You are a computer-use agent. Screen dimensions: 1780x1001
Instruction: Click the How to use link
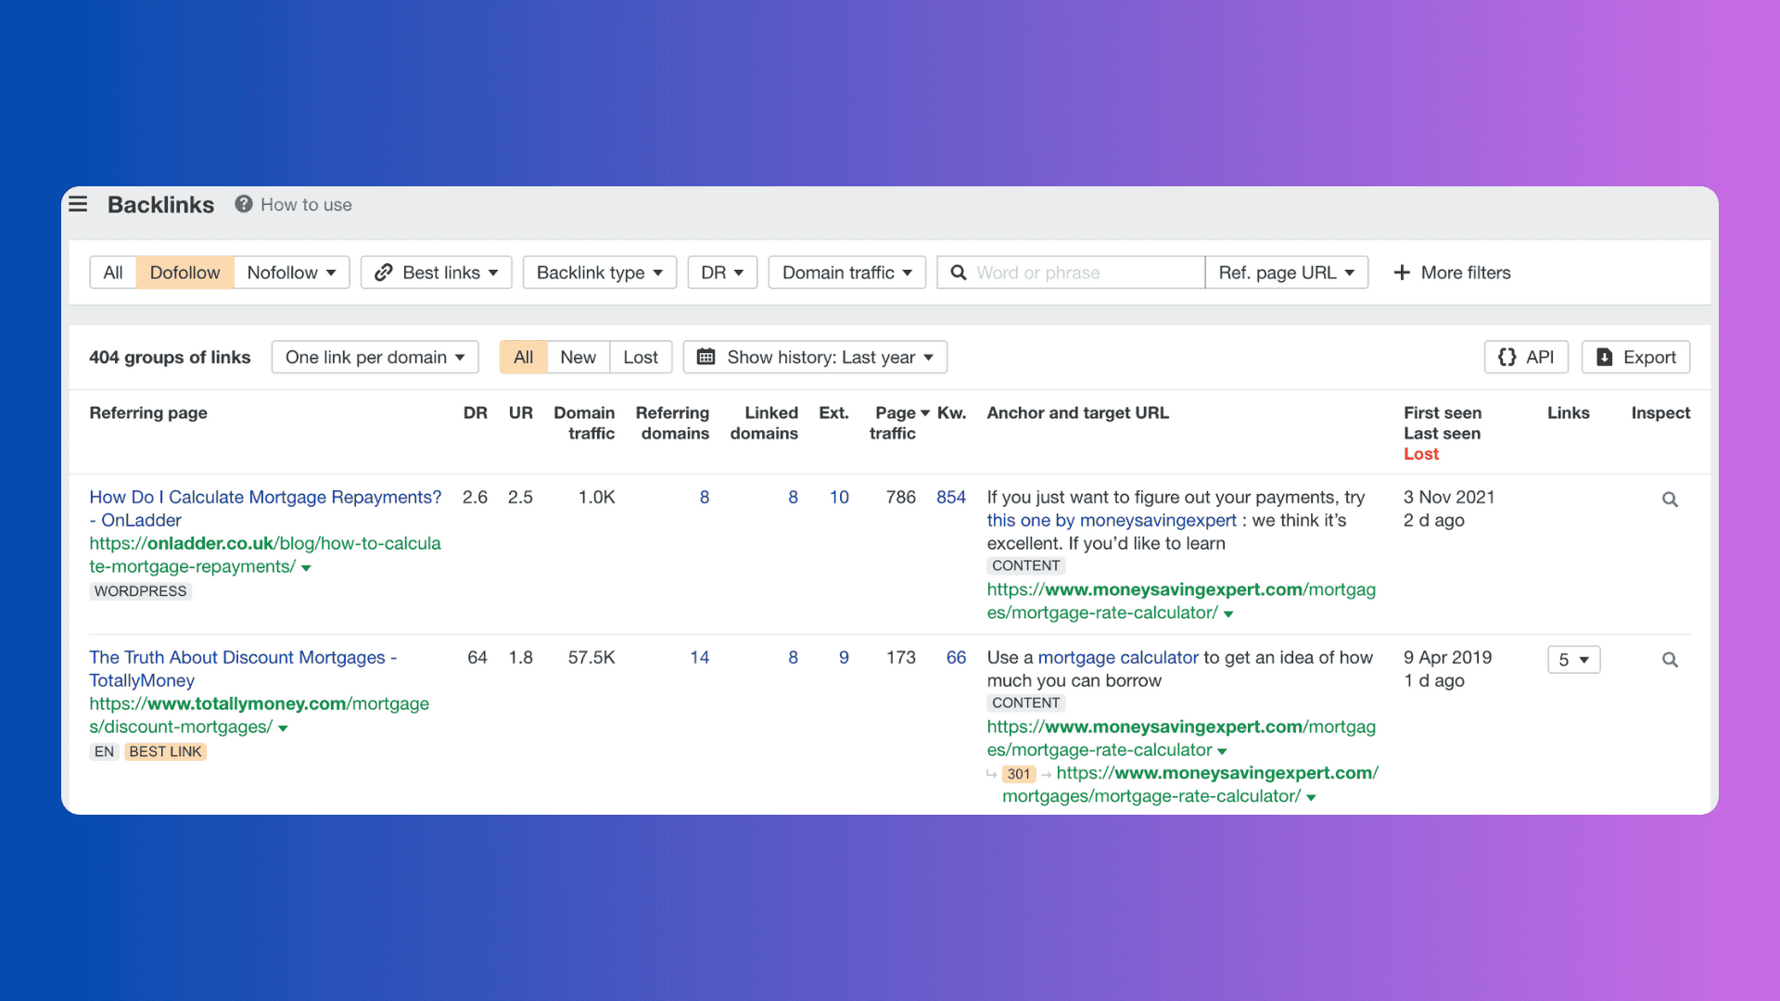[306, 204]
